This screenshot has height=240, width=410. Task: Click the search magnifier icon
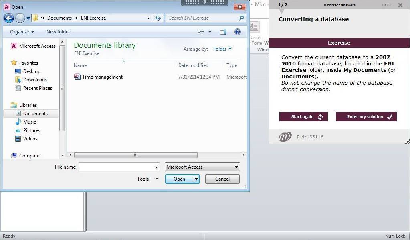click(x=241, y=18)
